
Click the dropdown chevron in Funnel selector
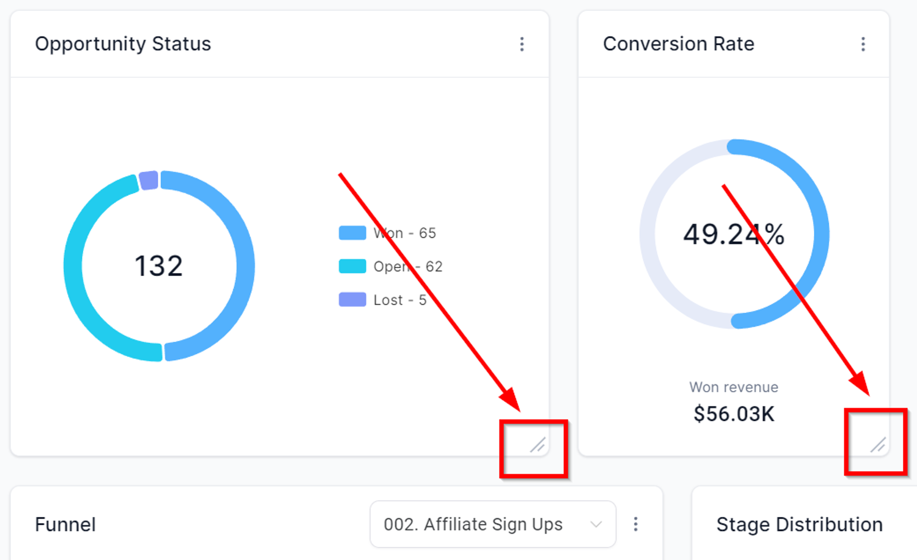596,524
